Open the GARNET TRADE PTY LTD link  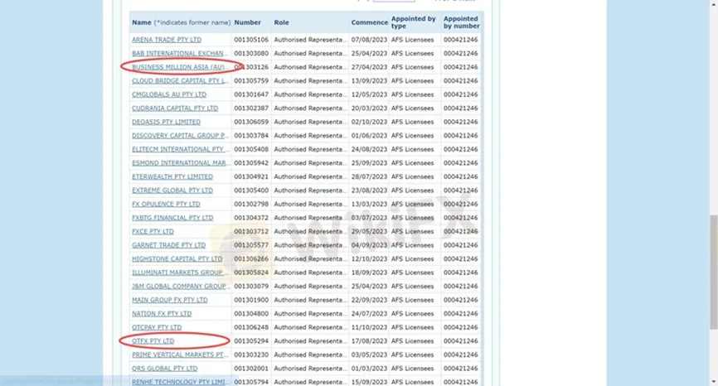coord(168,245)
